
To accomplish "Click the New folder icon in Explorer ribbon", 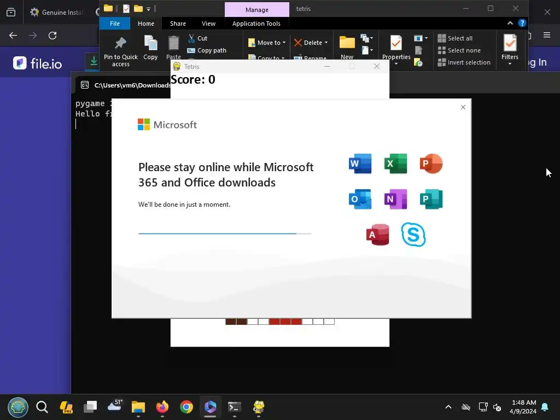I will click(x=347, y=48).
